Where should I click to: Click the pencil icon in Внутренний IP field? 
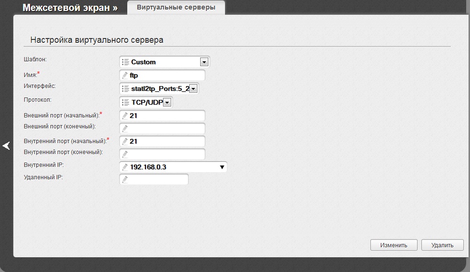125,167
